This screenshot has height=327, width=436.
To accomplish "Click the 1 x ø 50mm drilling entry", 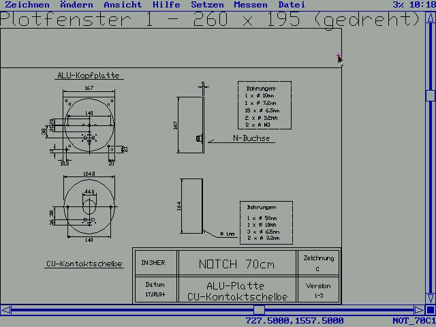I will tap(262, 218).
